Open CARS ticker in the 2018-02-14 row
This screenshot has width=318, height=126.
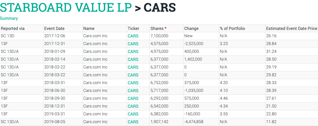coord(133,59)
